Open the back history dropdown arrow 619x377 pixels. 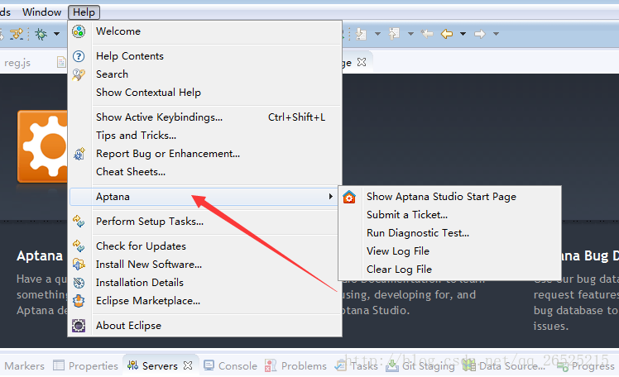463,34
